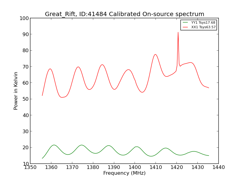Click the 1430 tick label on x-axis
The image size is (243, 182).
[x=198, y=167]
